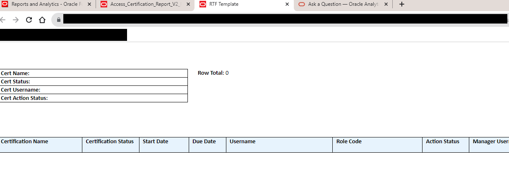Click the Due Date column header
509x175 pixels.
point(207,145)
